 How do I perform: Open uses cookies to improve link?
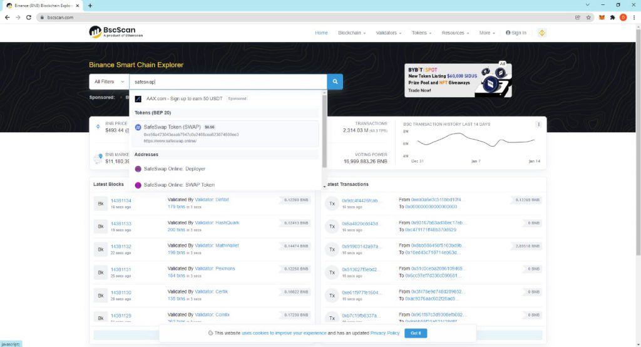click(x=284, y=333)
